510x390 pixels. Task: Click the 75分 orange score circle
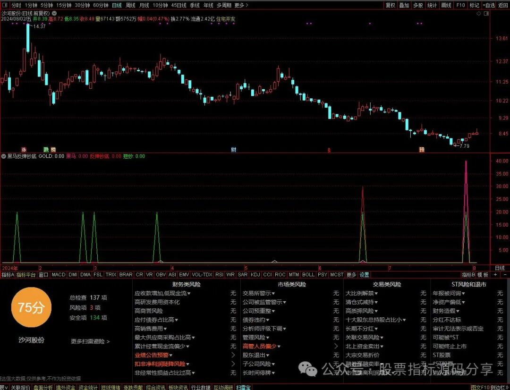pos(31,307)
